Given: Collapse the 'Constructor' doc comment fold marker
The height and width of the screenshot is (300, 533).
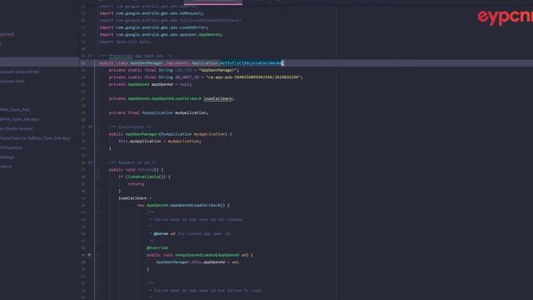Looking at the screenshot, I should click(x=90, y=127).
